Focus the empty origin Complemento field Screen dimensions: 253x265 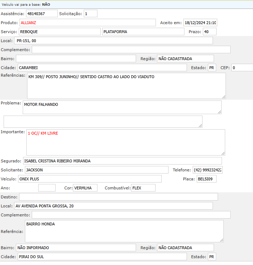131,50
